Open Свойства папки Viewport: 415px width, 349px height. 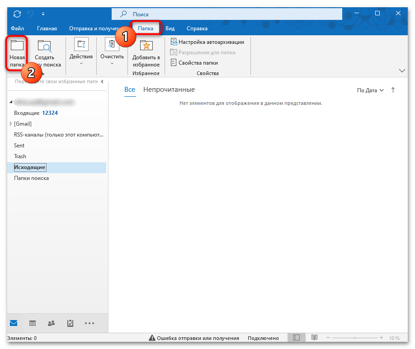tap(198, 62)
